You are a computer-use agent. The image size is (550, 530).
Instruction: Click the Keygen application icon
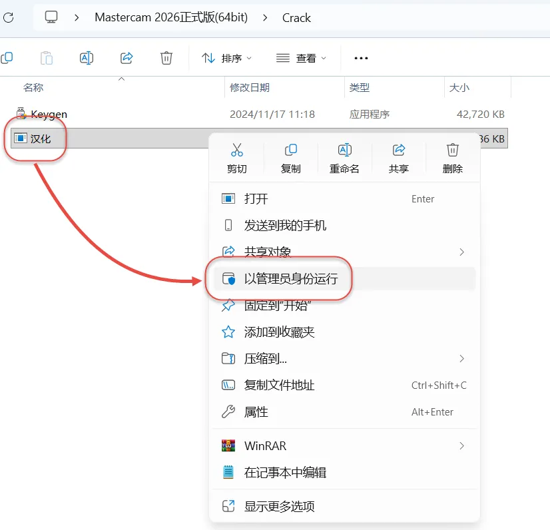21,114
